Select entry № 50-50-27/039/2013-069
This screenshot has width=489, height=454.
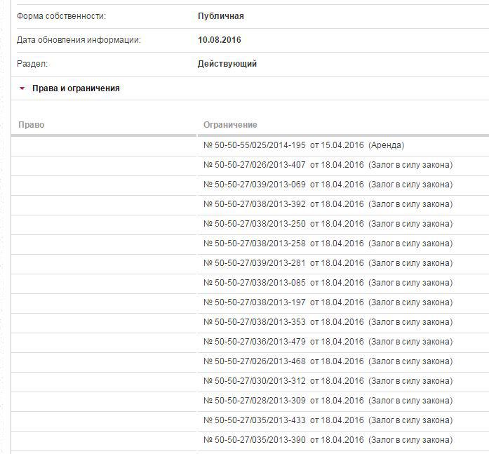pyautogui.click(x=328, y=185)
